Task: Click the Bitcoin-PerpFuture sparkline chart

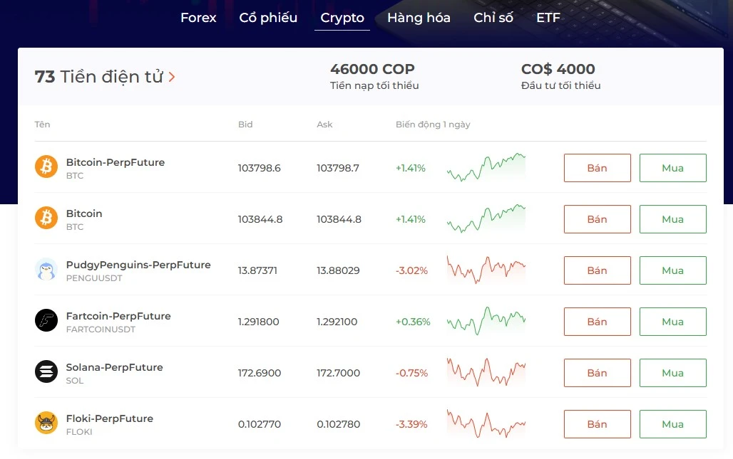Action: (486, 167)
